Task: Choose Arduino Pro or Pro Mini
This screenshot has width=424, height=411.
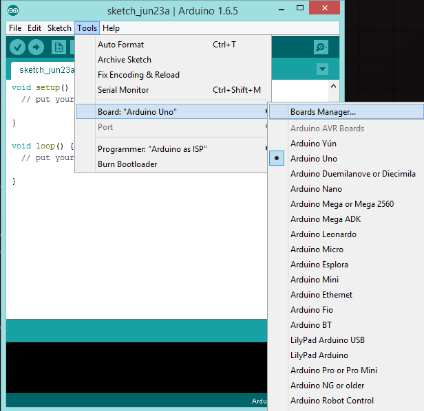Action: click(x=346, y=370)
